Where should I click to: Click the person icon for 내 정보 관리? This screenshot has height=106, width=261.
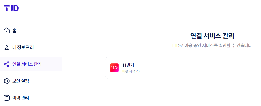pyautogui.click(x=7, y=48)
